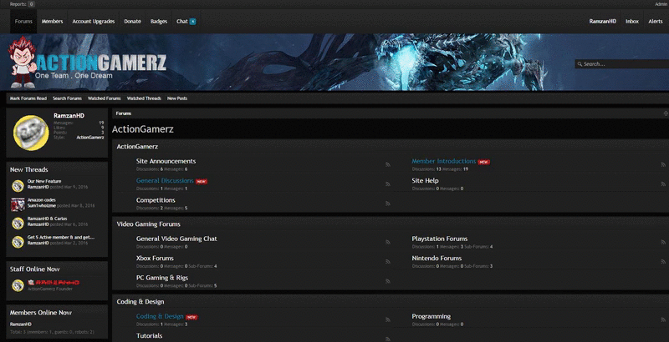Click avatar in Staff Online Now

(x=18, y=285)
